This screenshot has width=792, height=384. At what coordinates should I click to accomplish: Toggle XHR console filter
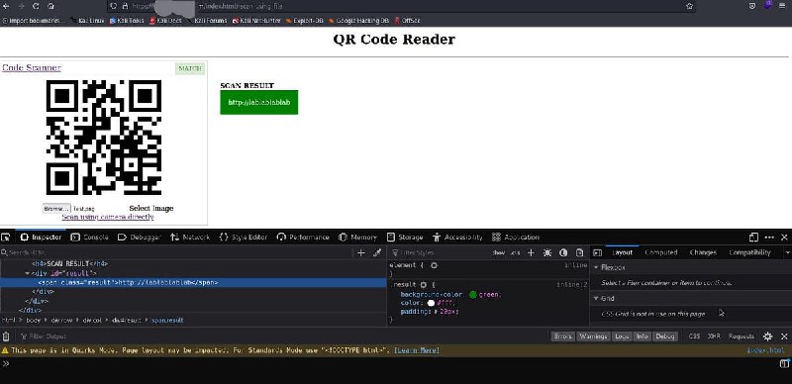coord(714,336)
